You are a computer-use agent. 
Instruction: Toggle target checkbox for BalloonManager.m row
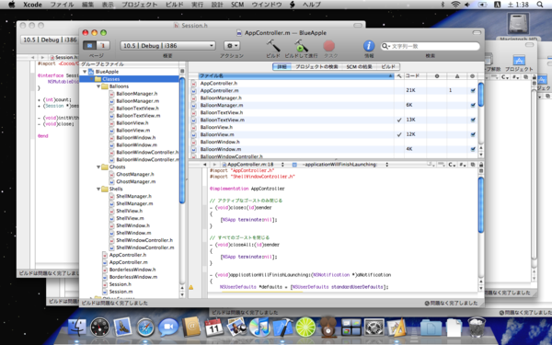[473, 105]
